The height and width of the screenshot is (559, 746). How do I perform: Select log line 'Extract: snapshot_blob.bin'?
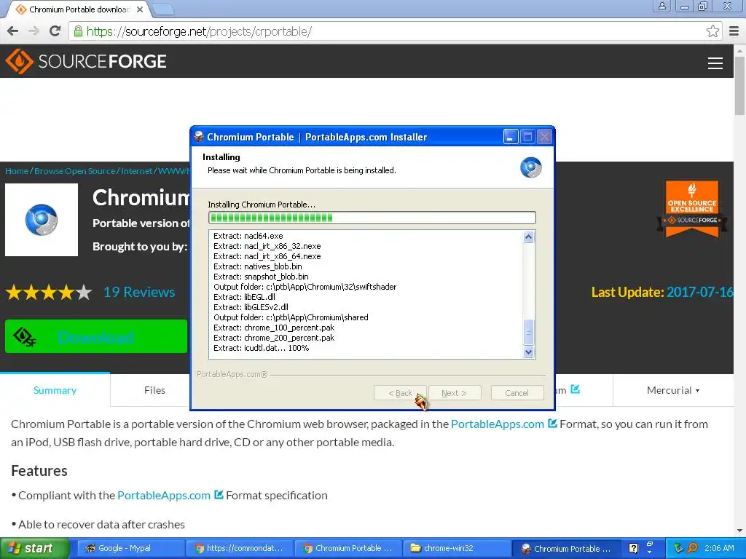click(262, 277)
